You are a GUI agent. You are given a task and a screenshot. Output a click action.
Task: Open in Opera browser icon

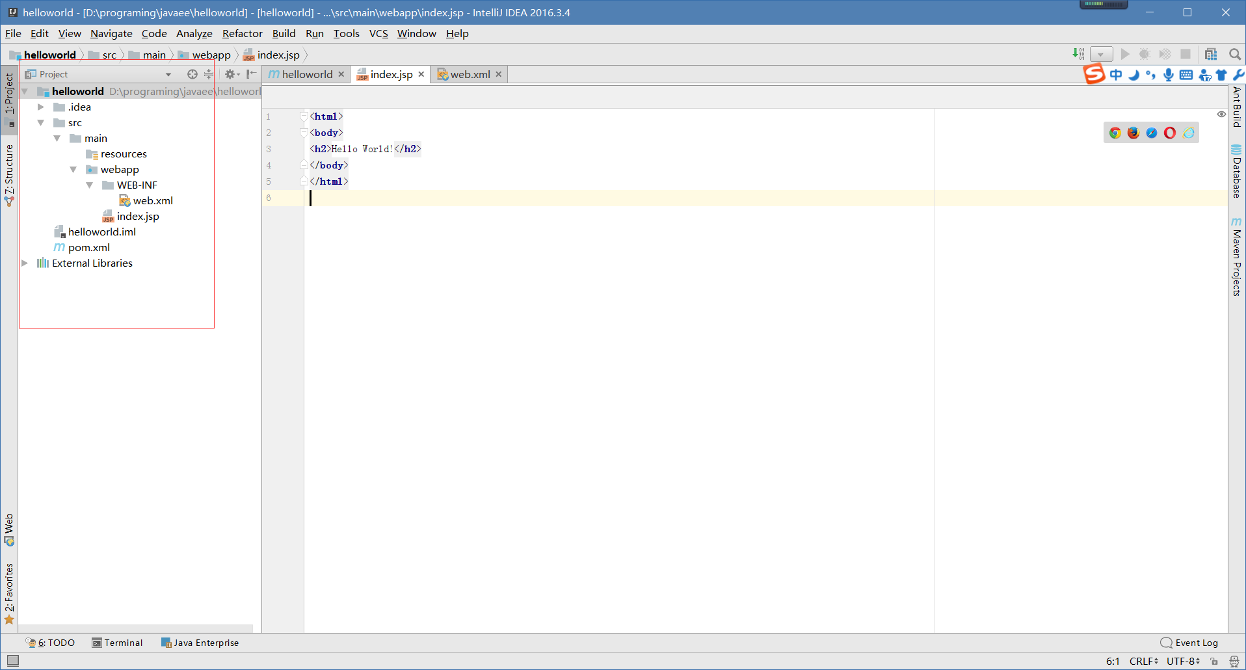[x=1170, y=133]
